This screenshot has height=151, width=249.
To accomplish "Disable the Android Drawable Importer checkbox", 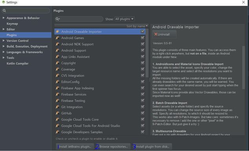I will pyautogui.click(x=143, y=31).
